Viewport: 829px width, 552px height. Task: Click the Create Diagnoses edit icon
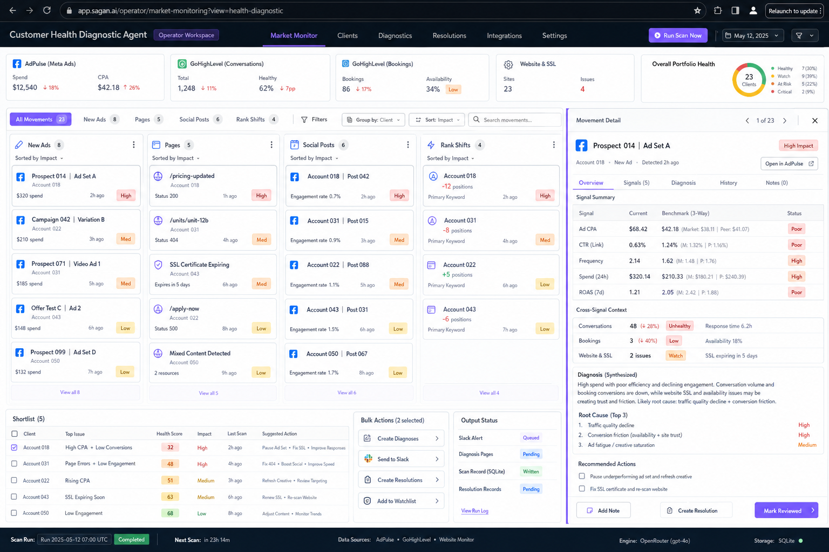(368, 438)
